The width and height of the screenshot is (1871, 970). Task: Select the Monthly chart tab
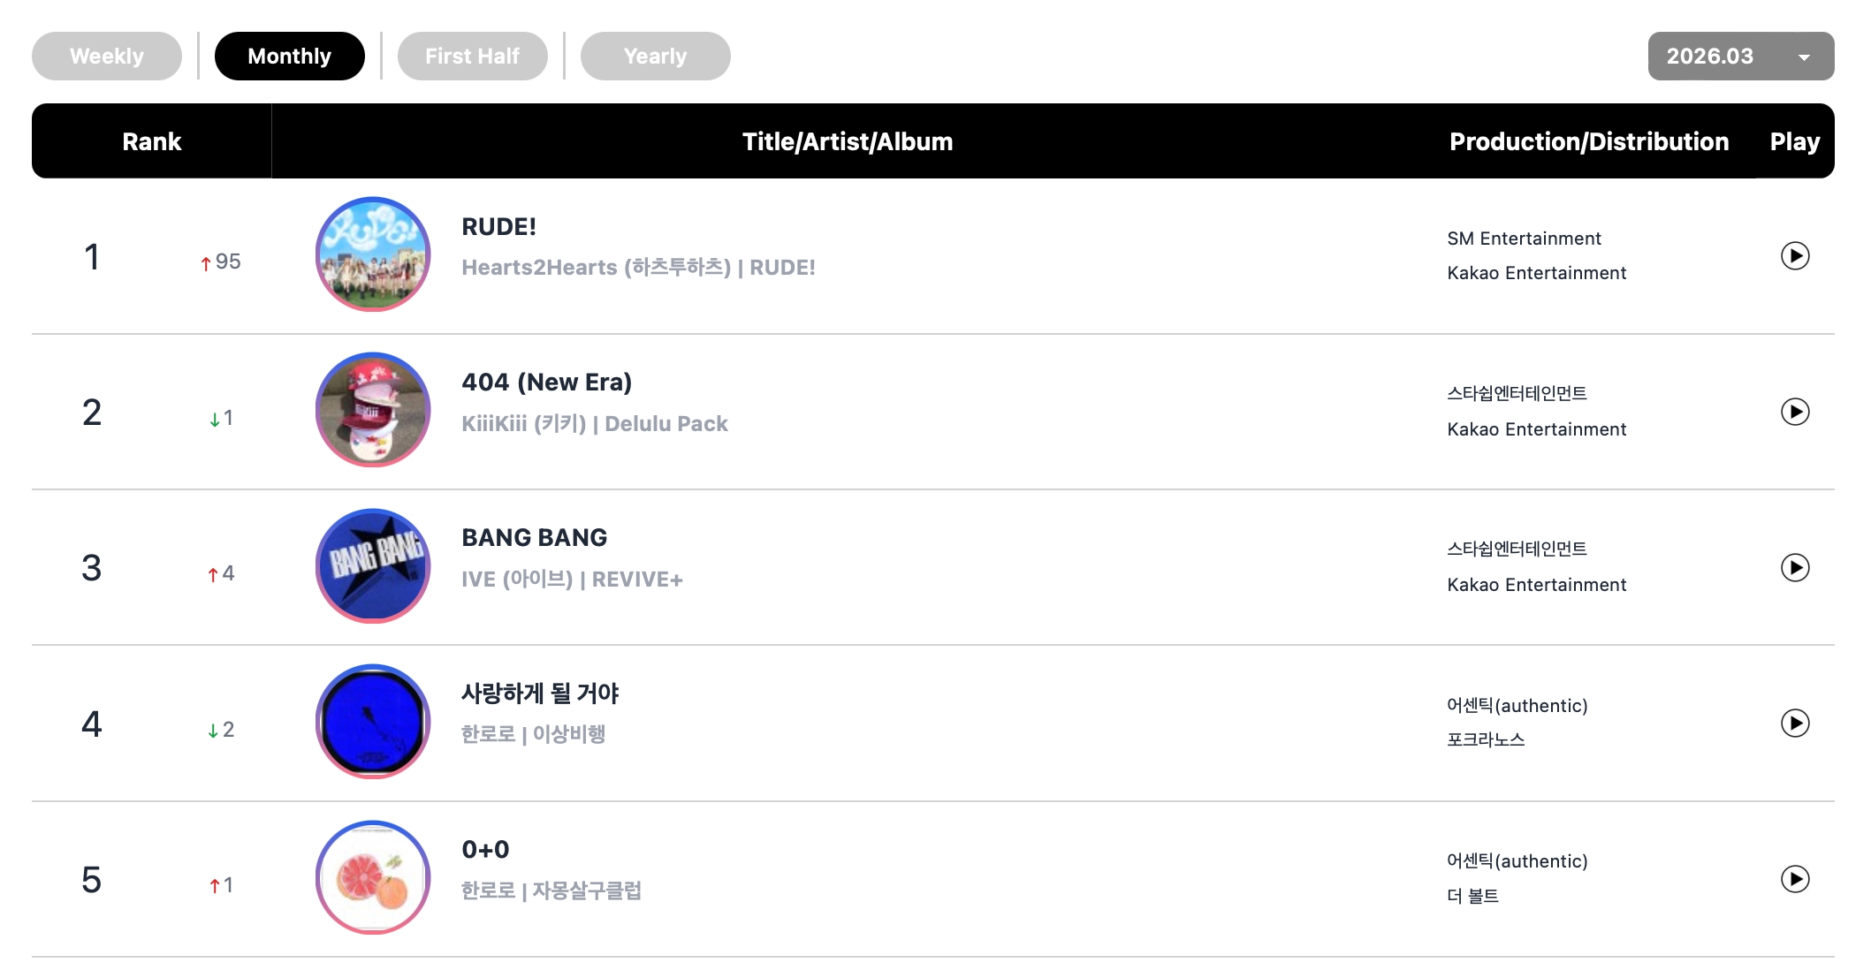[x=289, y=57]
